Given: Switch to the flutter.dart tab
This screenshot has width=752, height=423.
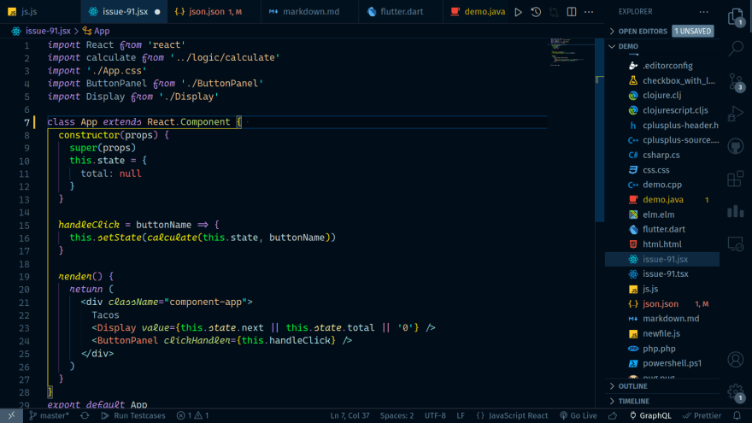Looking at the screenshot, I should point(402,11).
